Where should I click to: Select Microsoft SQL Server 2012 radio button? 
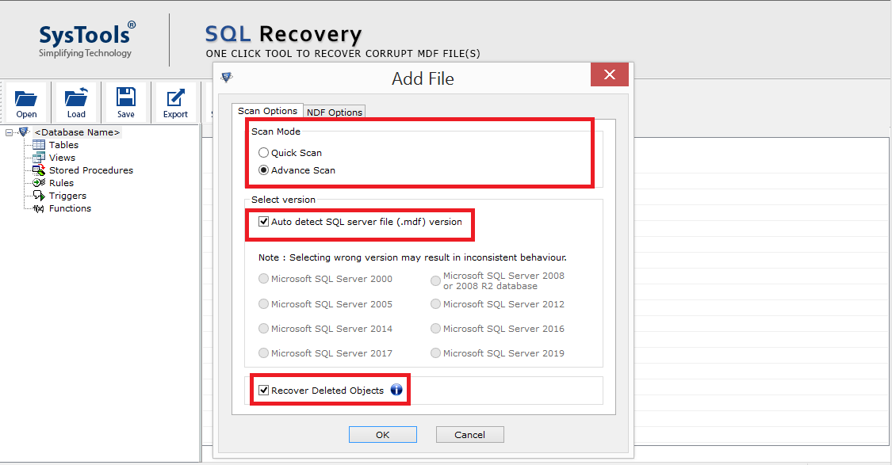tap(436, 304)
